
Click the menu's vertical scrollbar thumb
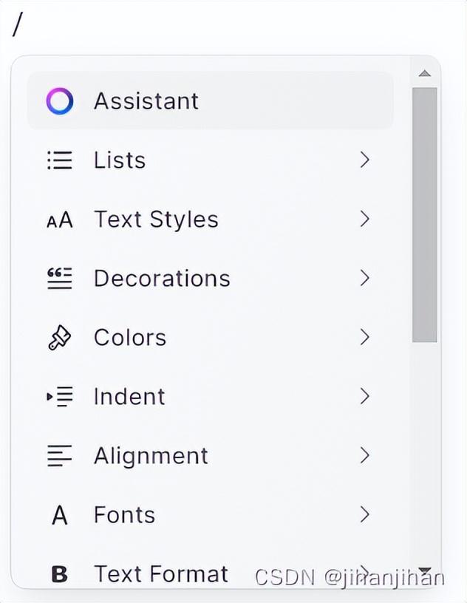[x=424, y=214]
